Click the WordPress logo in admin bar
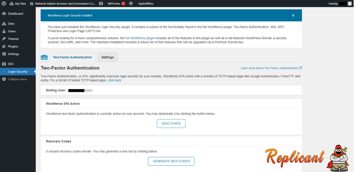This screenshot has width=354, height=172. point(4,3)
